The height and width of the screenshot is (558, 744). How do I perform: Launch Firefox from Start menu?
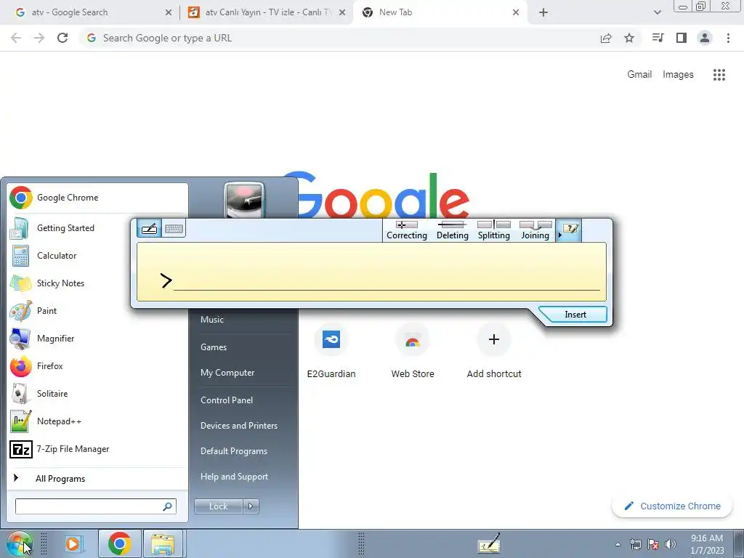pyautogui.click(x=98, y=366)
